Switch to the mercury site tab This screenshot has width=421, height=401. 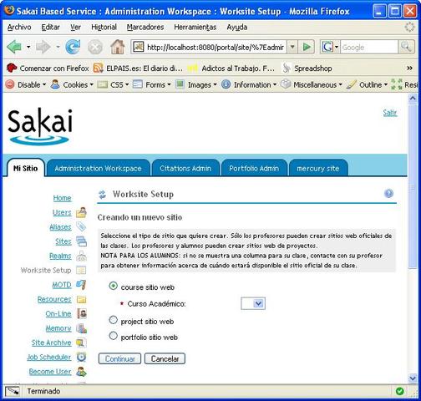point(318,168)
